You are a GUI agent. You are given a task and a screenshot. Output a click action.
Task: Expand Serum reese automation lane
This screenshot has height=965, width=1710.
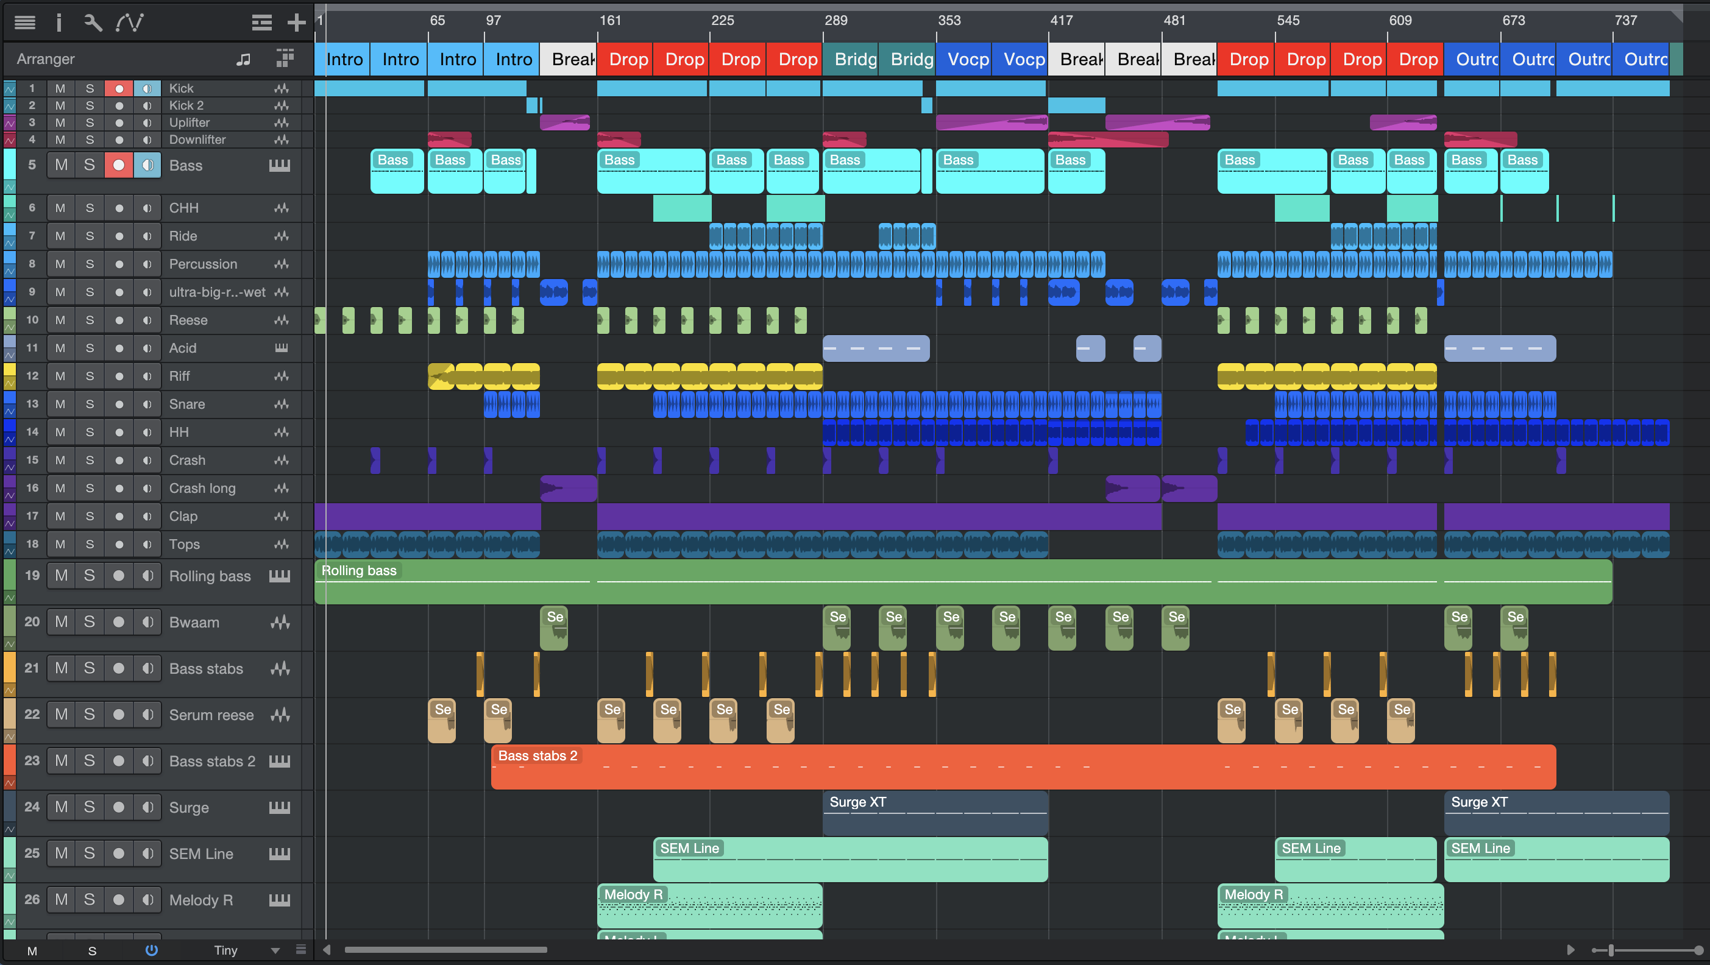click(9, 737)
